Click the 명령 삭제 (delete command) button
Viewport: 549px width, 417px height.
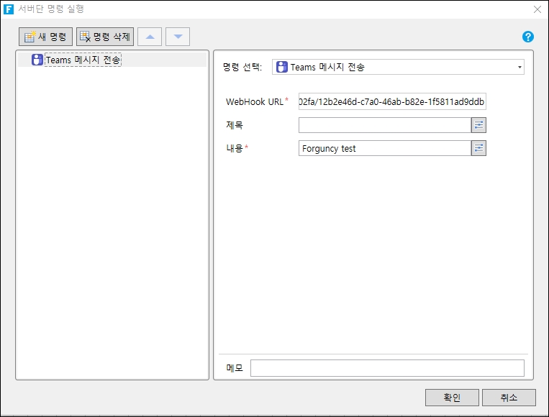click(105, 37)
